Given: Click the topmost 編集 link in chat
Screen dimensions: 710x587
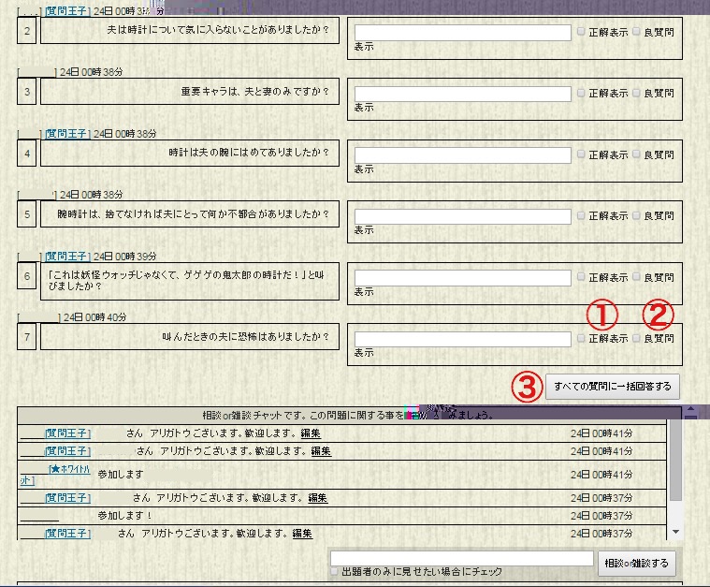Looking at the screenshot, I should click(311, 433).
